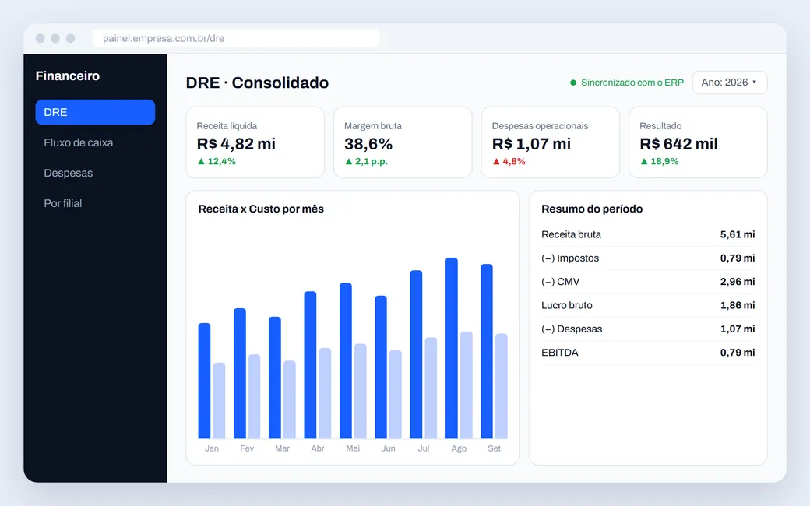Click the Financeiro sidebar title
Screen dimensions: 810x506
(x=68, y=76)
